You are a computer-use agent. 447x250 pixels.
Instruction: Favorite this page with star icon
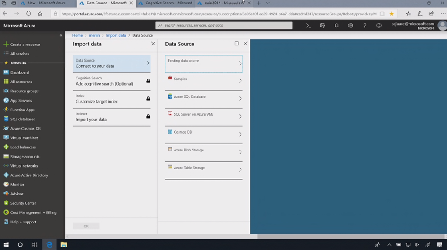(392, 14)
